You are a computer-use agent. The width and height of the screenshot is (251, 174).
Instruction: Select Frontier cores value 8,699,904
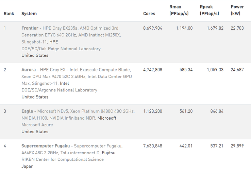153,28
